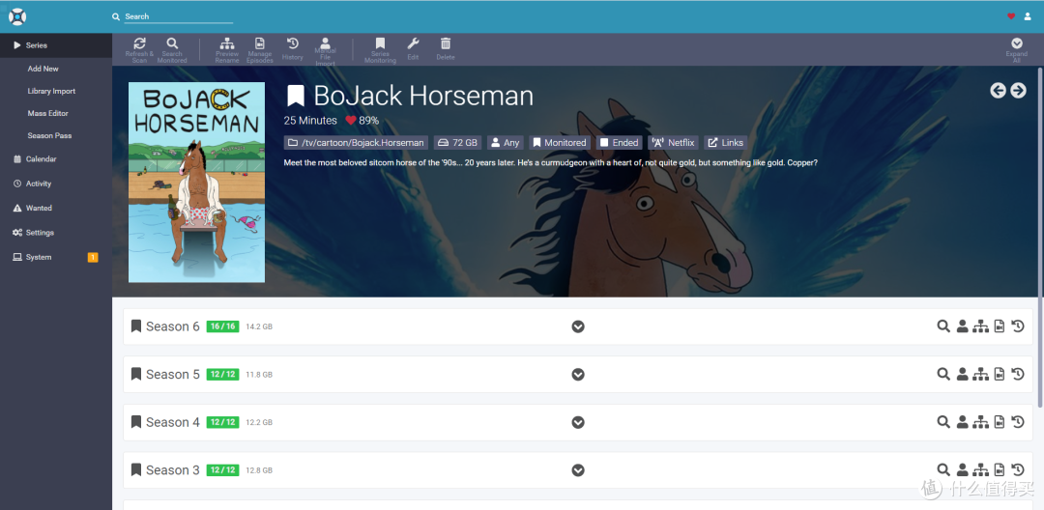Toggle Season 4 monitored bookmark
The height and width of the screenshot is (510, 1044).
(136, 421)
